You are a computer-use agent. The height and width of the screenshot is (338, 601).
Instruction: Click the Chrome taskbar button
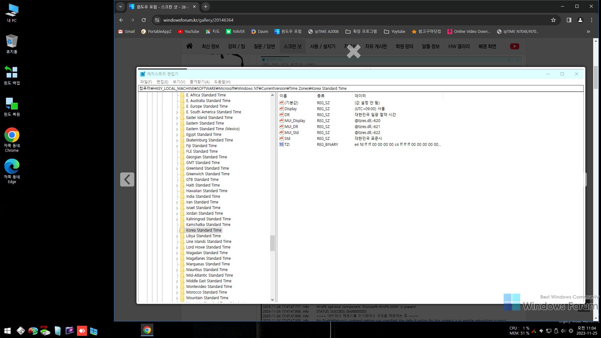[x=147, y=330]
